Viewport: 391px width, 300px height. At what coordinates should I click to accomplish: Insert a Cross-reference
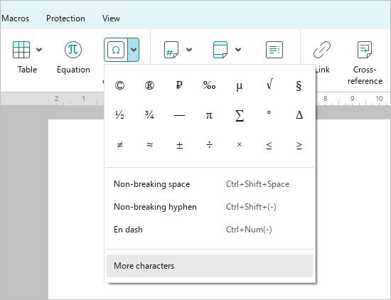pos(365,63)
